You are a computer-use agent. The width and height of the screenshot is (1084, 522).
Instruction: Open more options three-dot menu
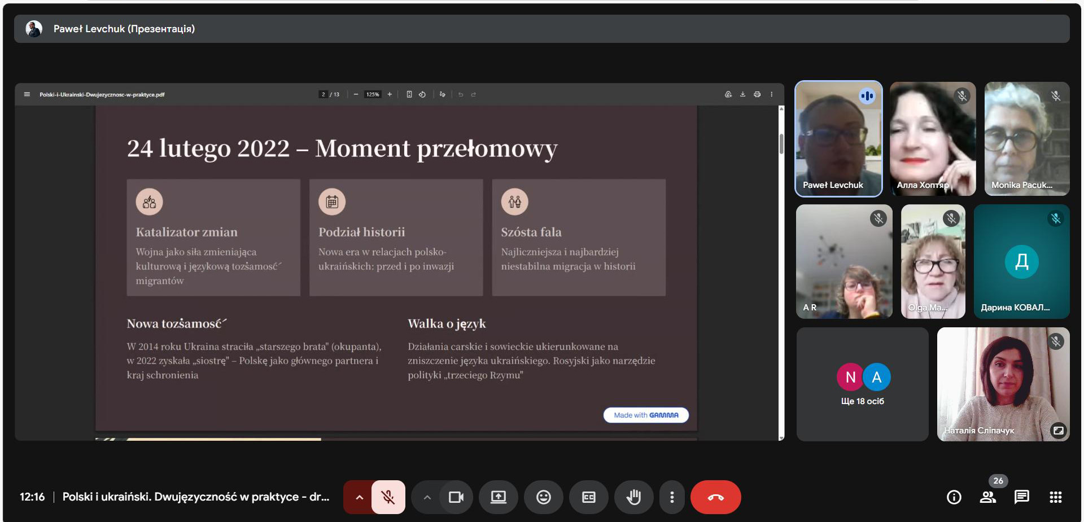click(x=671, y=497)
